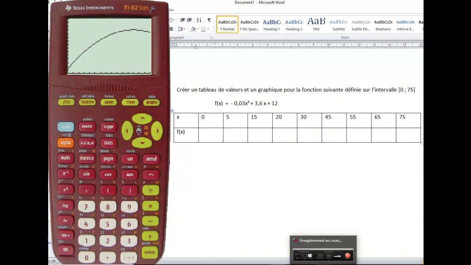Click the stats key
The image size is (471, 265).
coord(109,143)
